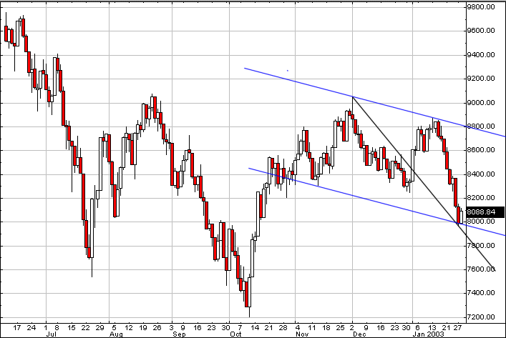Select date label 28 in October
The height and width of the screenshot is (338, 506).
tap(283, 328)
